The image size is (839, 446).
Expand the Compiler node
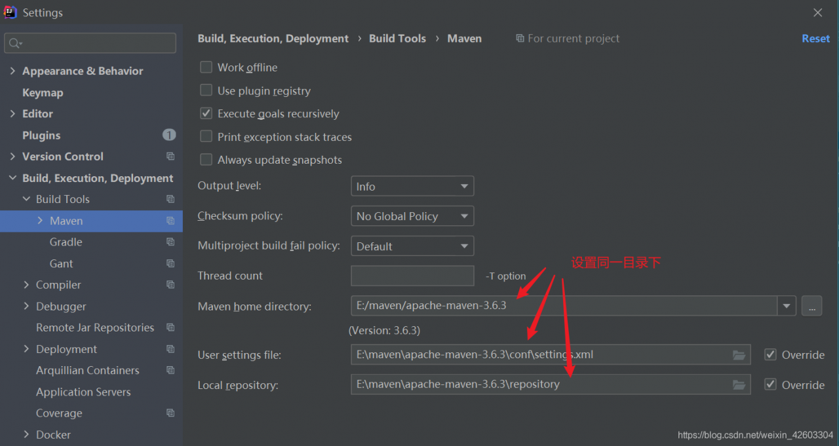[x=26, y=285]
